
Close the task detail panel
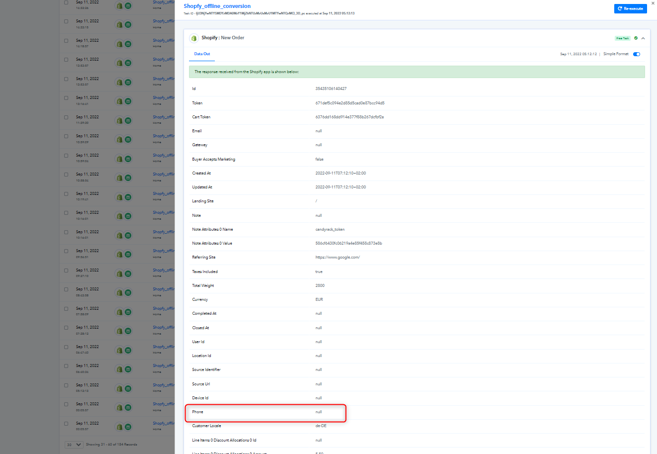[653, 3]
